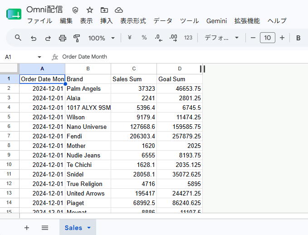Select the cell with 244271.25
Screen dimensions: 308x235
click(x=180, y=193)
